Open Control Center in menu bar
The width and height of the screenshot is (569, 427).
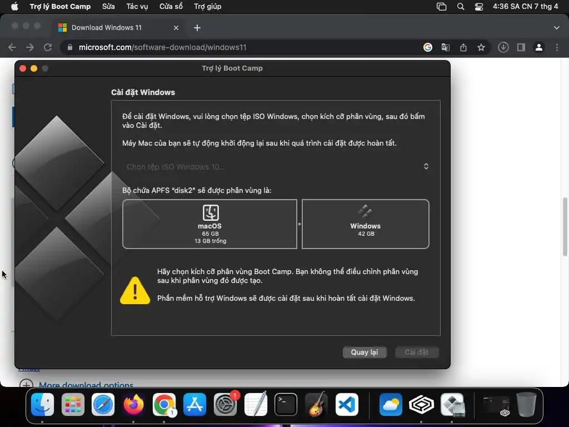tap(479, 7)
